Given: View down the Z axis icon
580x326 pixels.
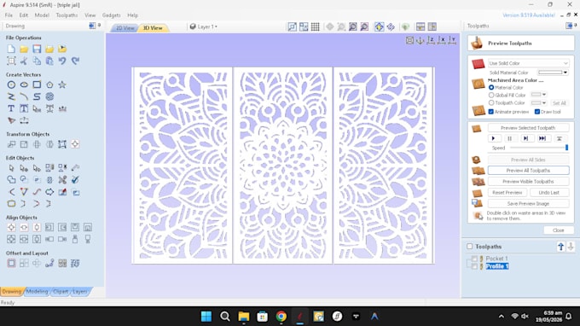Looking at the screenshot, I should pyautogui.click(x=431, y=40).
